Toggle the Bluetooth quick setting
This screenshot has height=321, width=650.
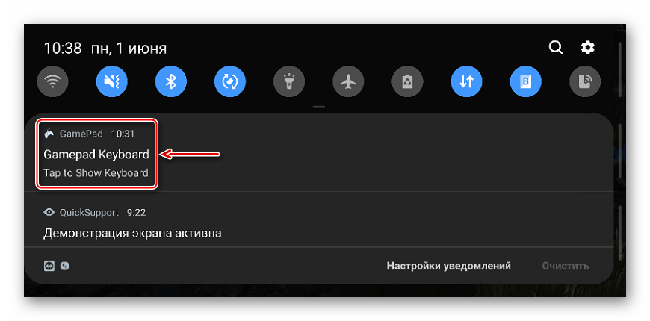(x=171, y=81)
